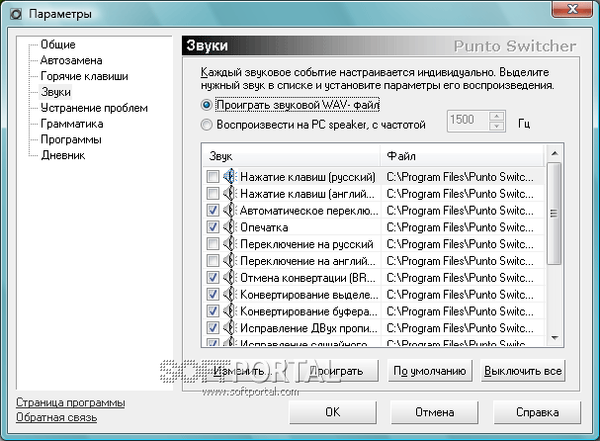Click speaker icon for Конвертирование выделе...
The height and width of the screenshot is (441, 600).
click(x=230, y=295)
